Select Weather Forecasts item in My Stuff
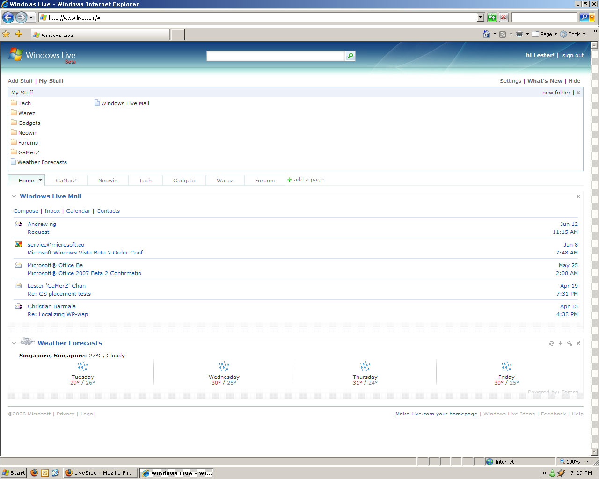This screenshot has width=599, height=479. click(39, 162)
